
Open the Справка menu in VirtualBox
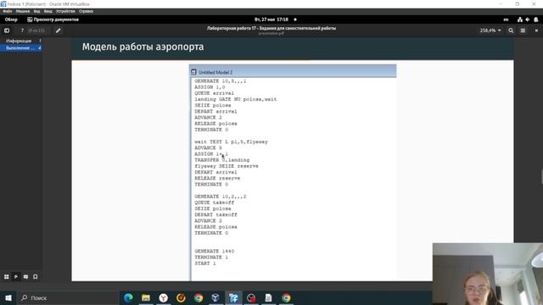pyautogui.click(x=86, y=11)
